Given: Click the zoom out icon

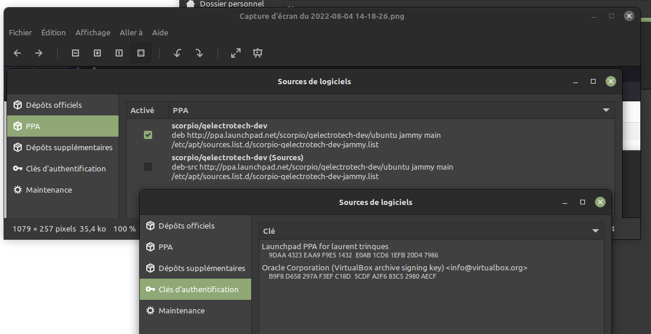Looking at the screenshot, I should (75, 53).
